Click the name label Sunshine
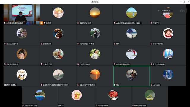Screen dimensions: 190x107 click(156, 85)
